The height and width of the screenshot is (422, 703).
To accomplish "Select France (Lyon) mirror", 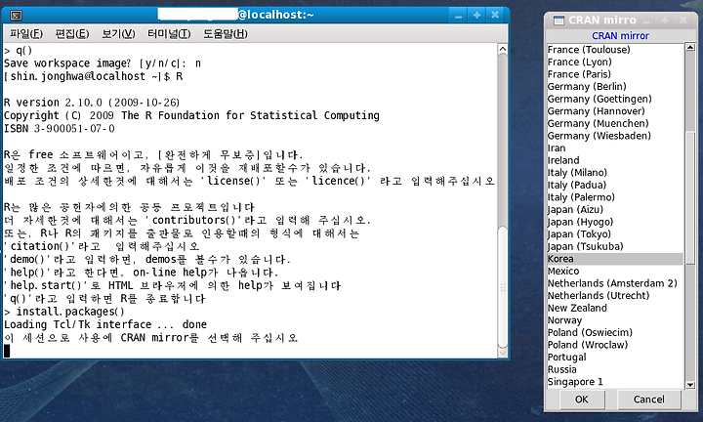I will pos(615,62).
